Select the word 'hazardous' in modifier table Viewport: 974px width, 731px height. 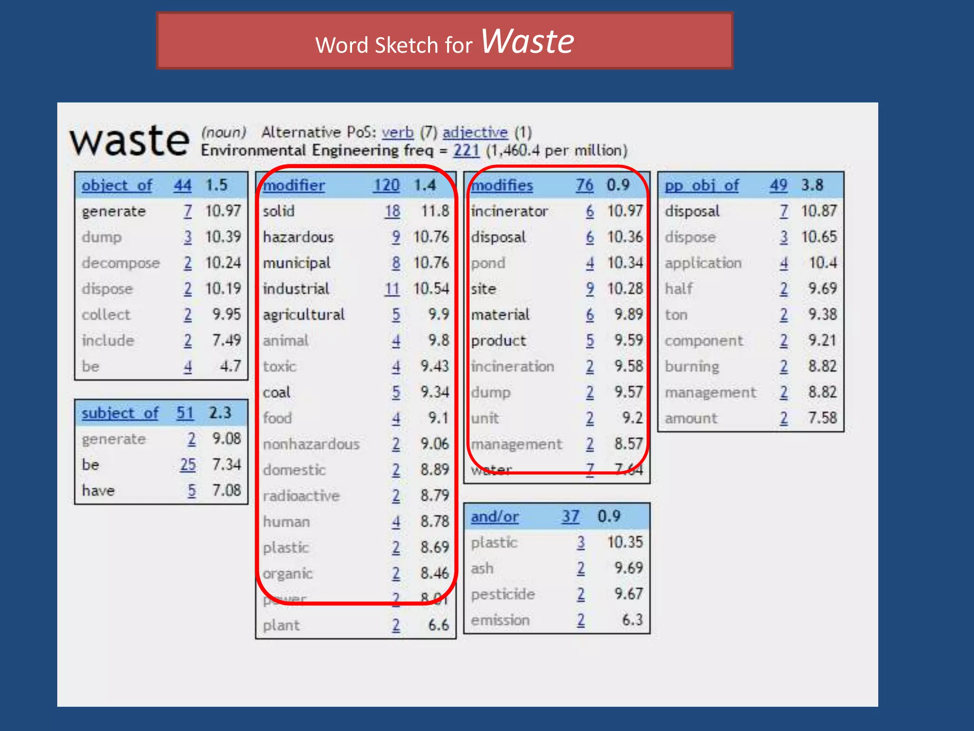click(x=298, y=237)
